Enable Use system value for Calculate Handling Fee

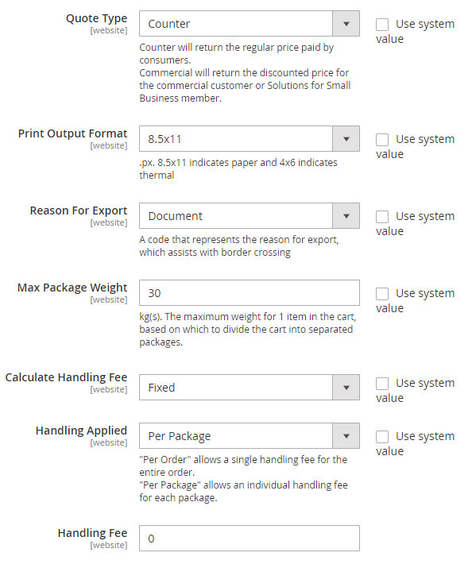click(x=382, y=384)
